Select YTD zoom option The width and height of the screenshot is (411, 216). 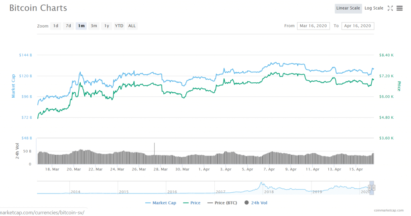click(119, 26)
